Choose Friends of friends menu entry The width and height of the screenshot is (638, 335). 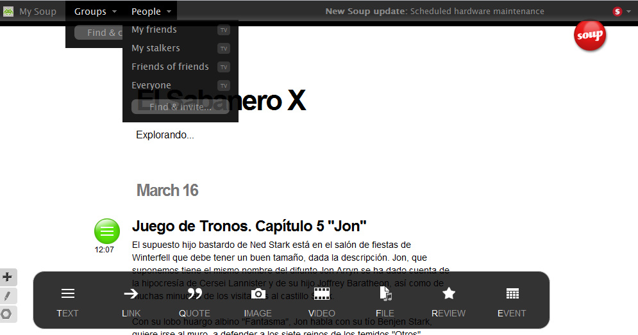(170, 67)
